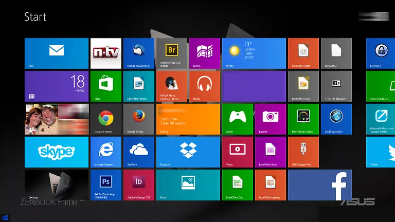Open the Facebook tile
The image size is (395, 222).
pos(320,184)
